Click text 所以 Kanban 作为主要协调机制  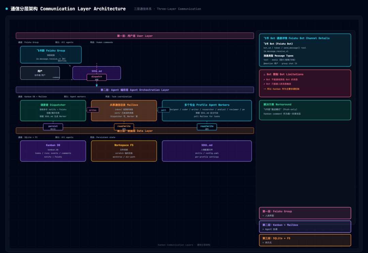(283, 89)
